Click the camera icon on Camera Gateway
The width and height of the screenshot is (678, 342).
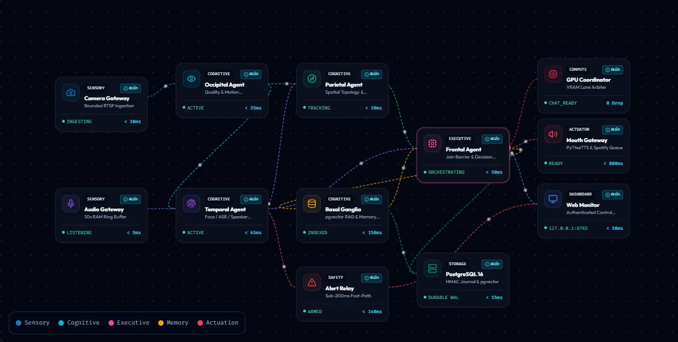(71, 93)
